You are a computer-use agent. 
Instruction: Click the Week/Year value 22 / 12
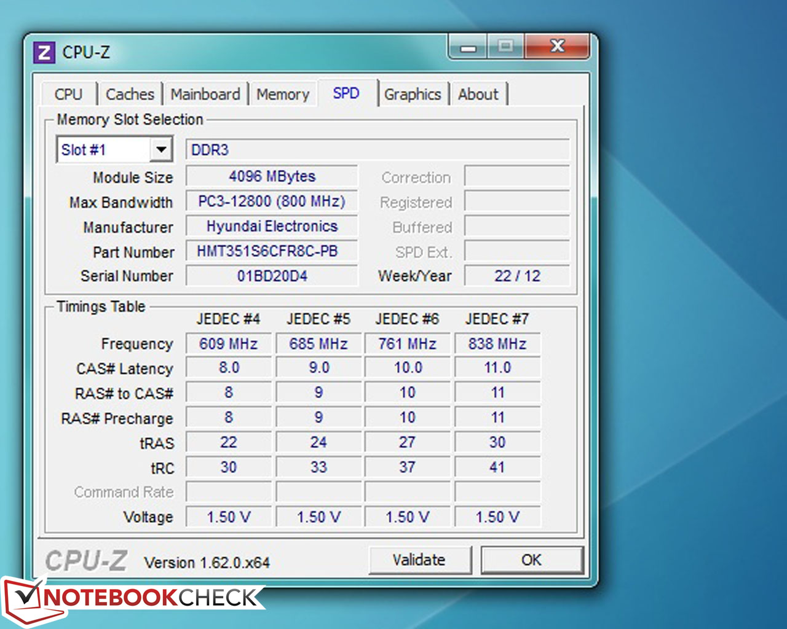[x=517, y=276]
